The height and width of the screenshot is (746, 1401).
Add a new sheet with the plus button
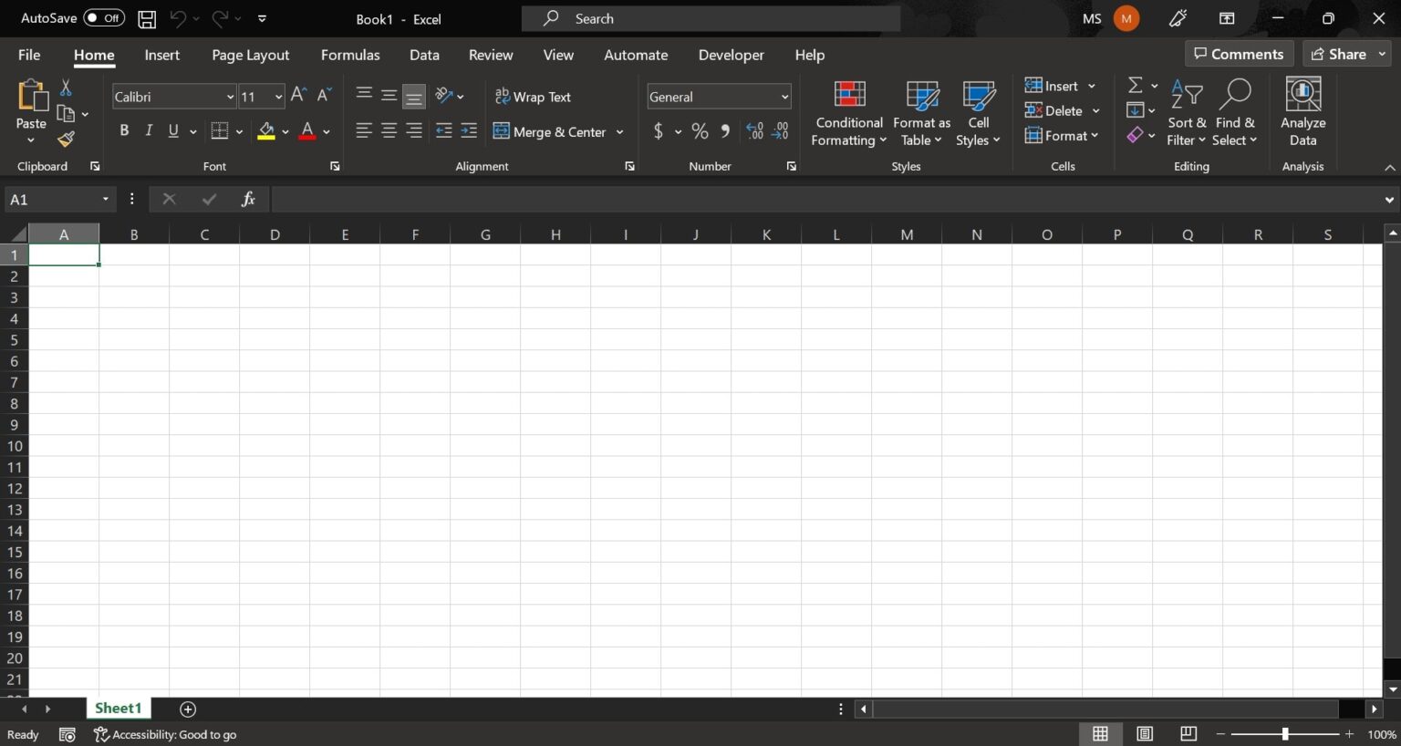(188, 709)
